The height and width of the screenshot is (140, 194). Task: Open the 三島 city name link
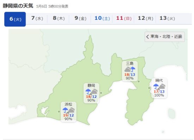pyautogui.click(x=129, y=64)
